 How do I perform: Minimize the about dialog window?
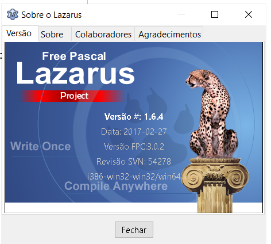point(181,14)
